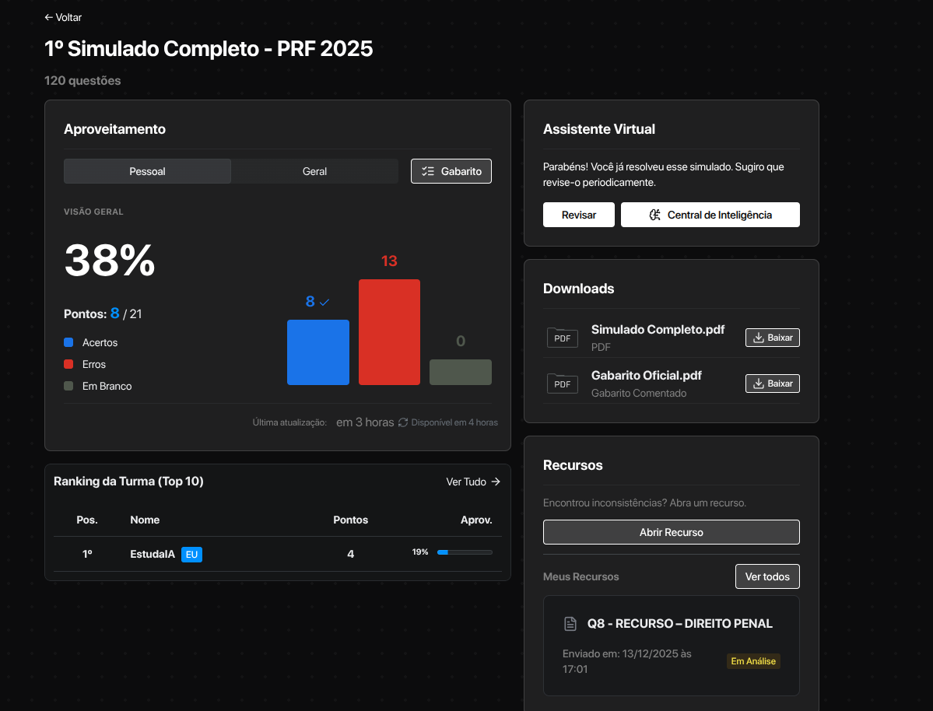Image resolution: width=933 pixels, height=711 pixels.
Task: Click Abrir Recurso button
Action: (671, 532)
